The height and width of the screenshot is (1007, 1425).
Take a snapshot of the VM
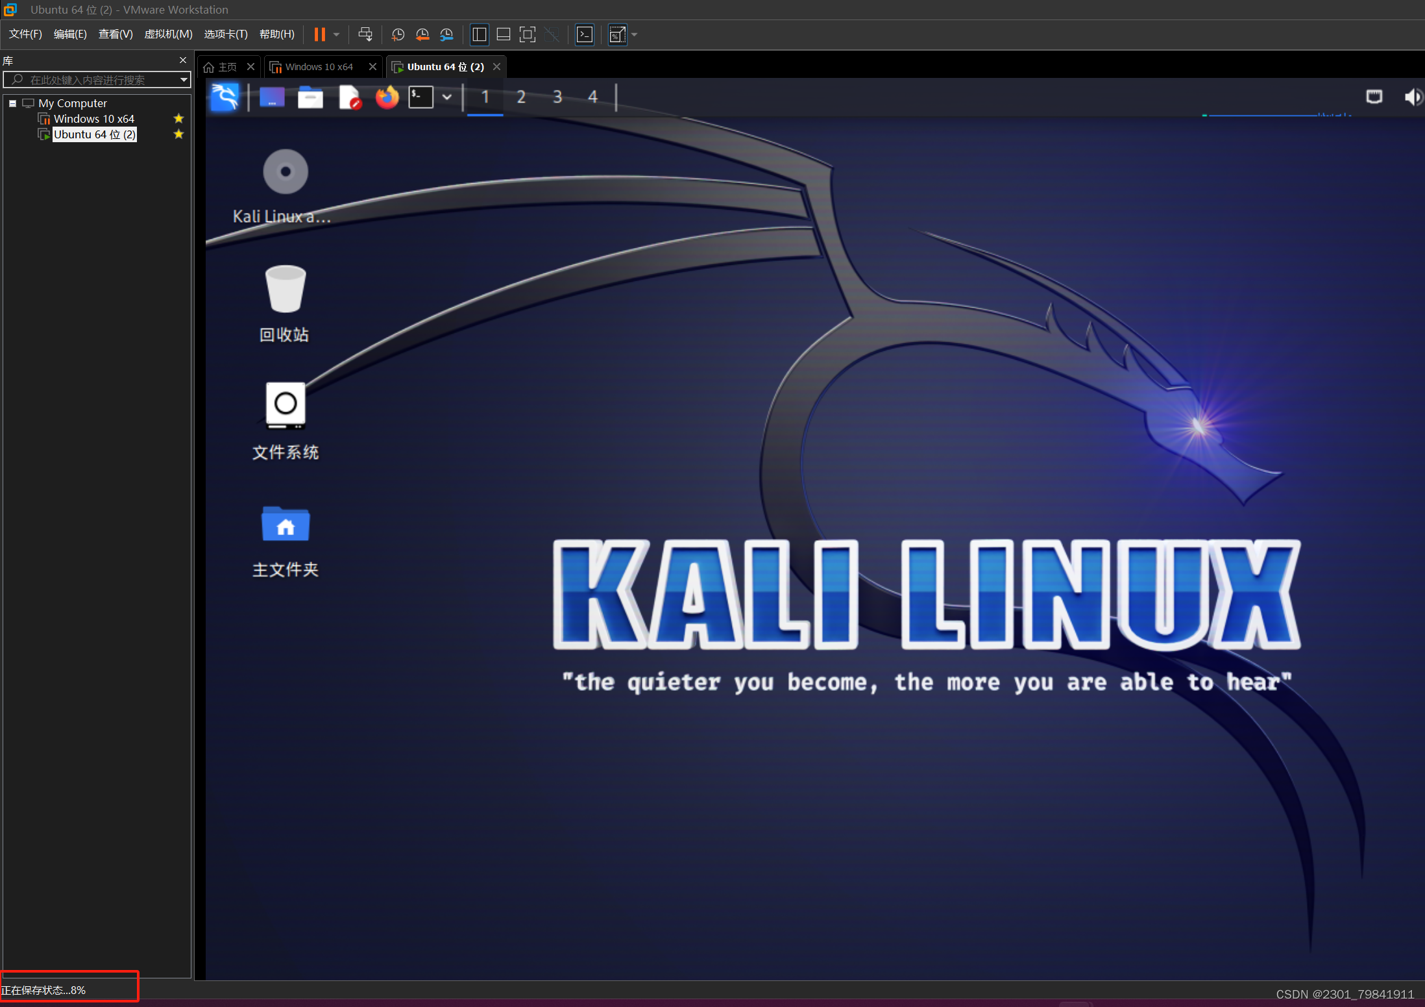pos(398,34)
